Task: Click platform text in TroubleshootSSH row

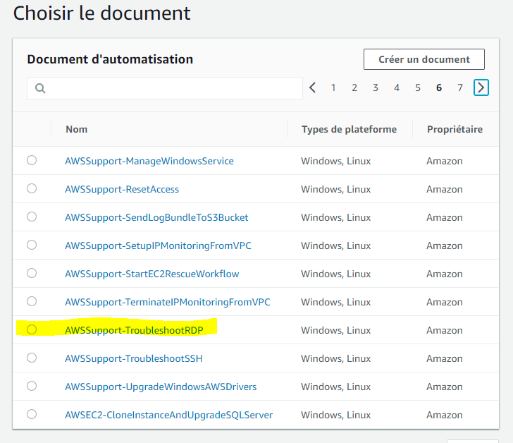Action: (335, 358)
